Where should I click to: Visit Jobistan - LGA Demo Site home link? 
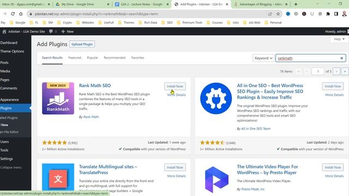point(23,32)
